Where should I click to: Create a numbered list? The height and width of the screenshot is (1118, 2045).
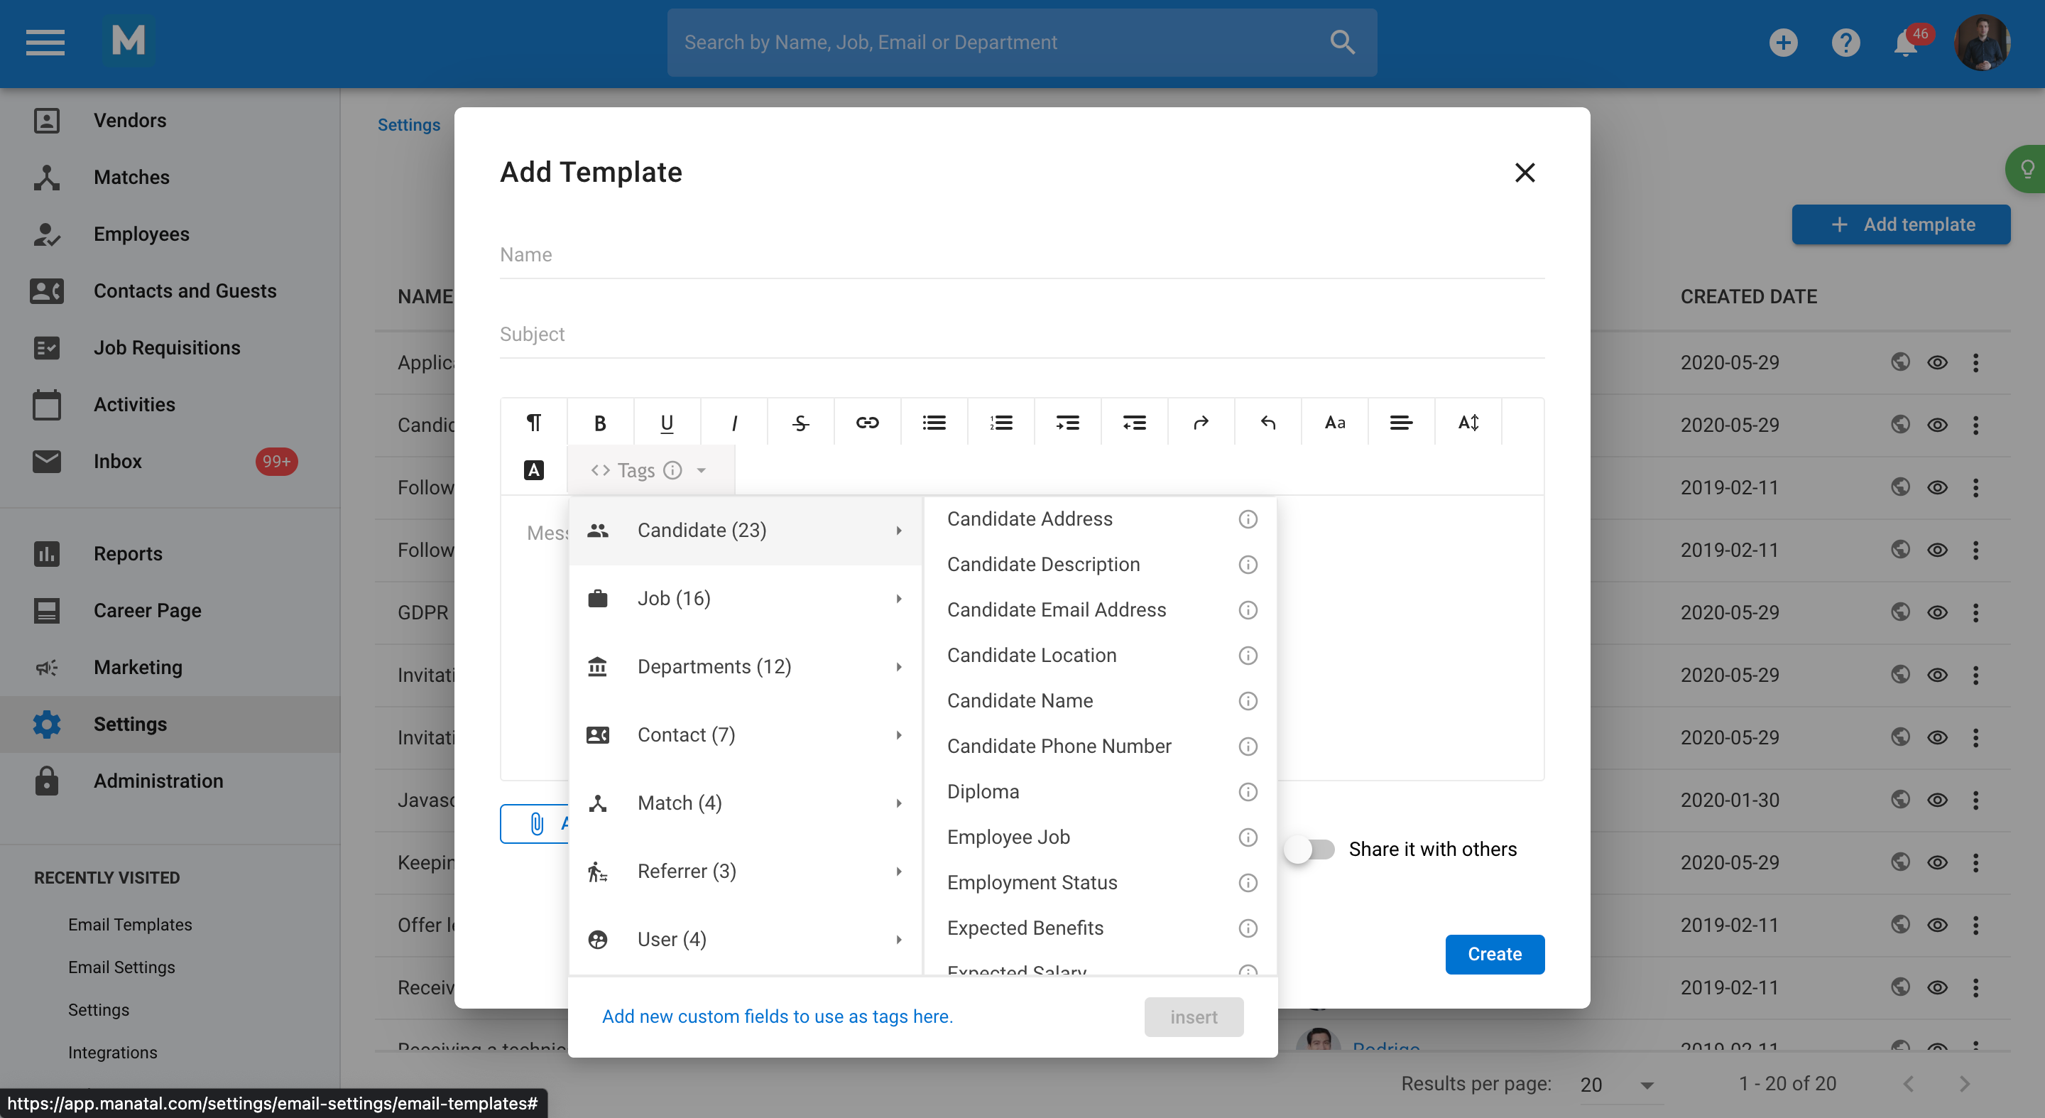coord(1000,423)
